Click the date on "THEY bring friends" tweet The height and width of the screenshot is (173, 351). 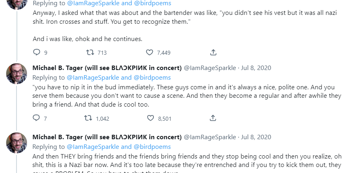point(256,137)
